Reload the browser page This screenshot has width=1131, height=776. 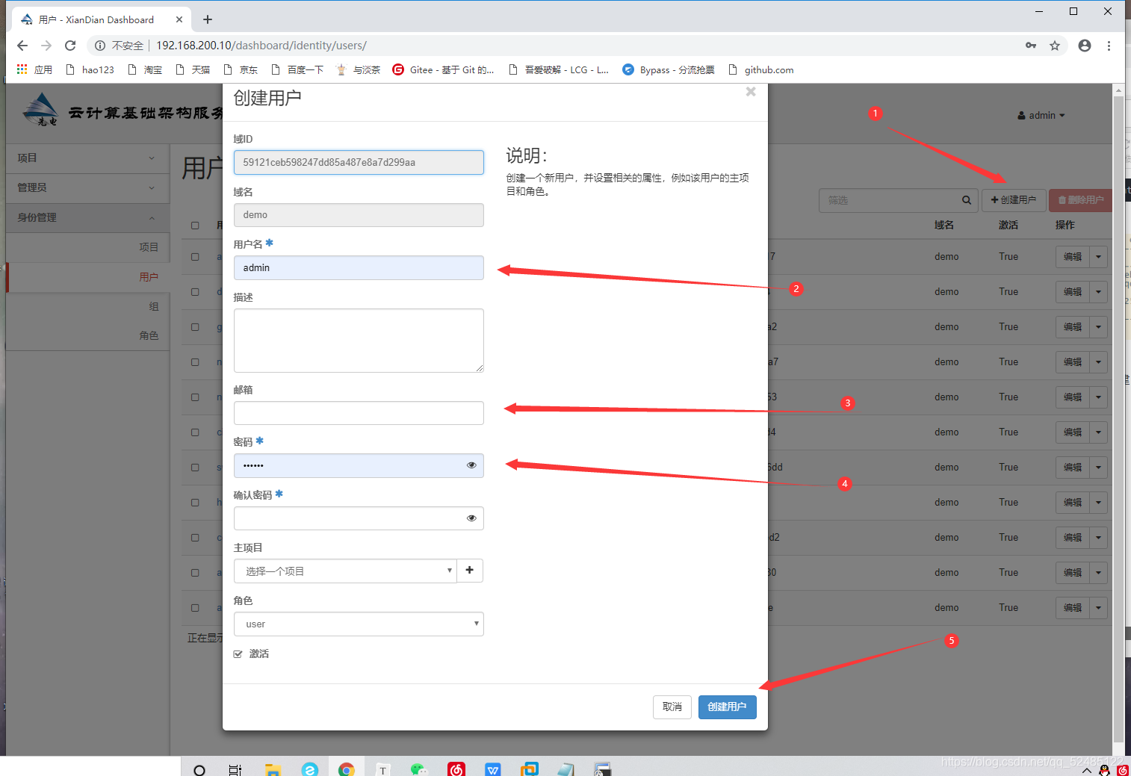coord(70,46)
